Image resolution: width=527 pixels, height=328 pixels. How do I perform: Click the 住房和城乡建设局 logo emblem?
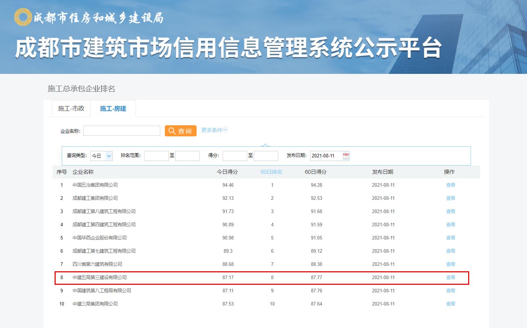23,17
